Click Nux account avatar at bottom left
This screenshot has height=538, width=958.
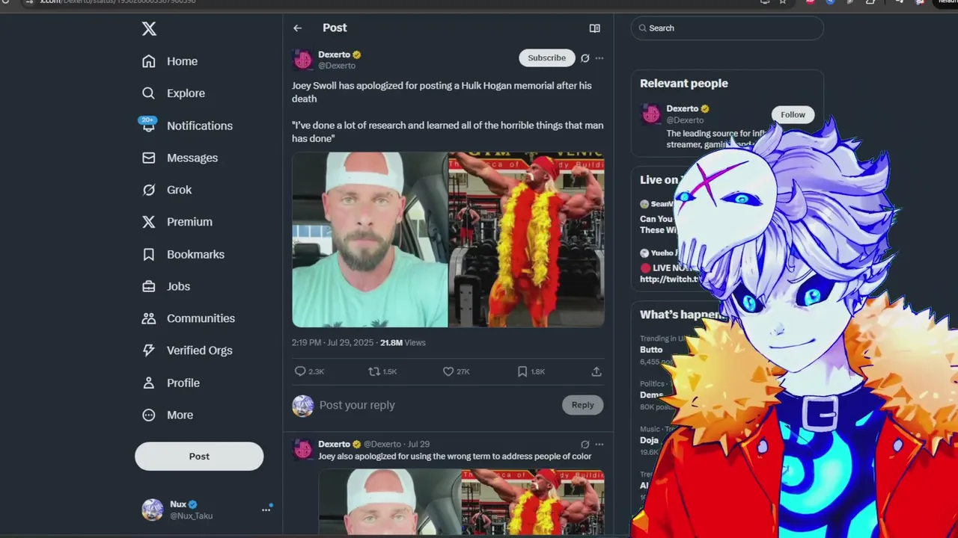click(153, 510)
